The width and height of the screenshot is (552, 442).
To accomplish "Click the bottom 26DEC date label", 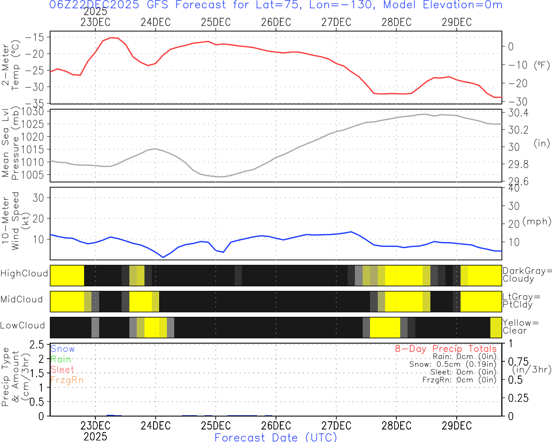I will pos(276,426).
